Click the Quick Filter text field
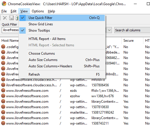The width and height of the screenshot is (150, 126). [10, 30]
